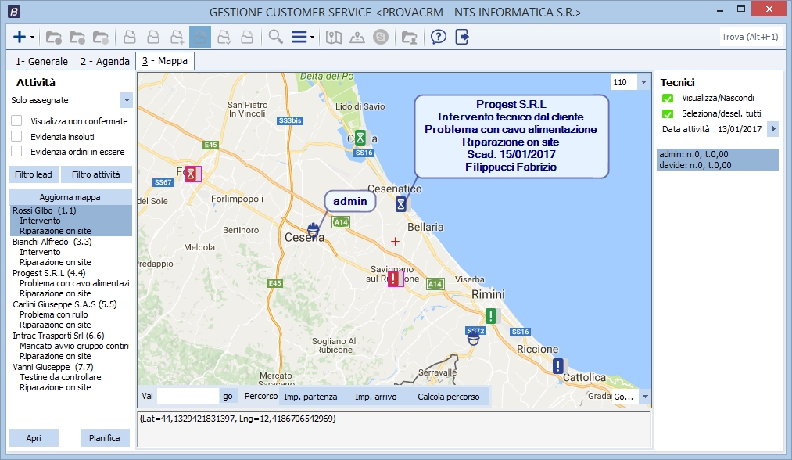Click the green hourglass marker near Lido di Savio
792x460 pixels.
pyautogui.click(x=360, y=138)
